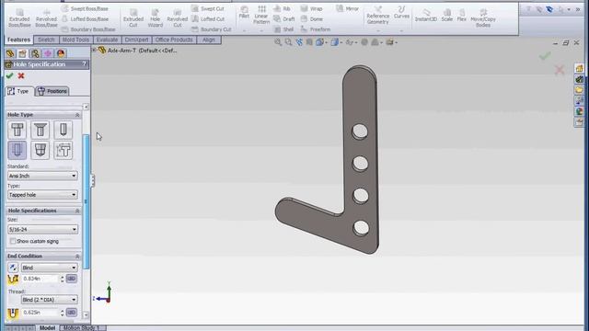The width and height of the screenshot is (589, 331).
Task: Click the Revolved Cut tool
Action: [x=178, y=17]
